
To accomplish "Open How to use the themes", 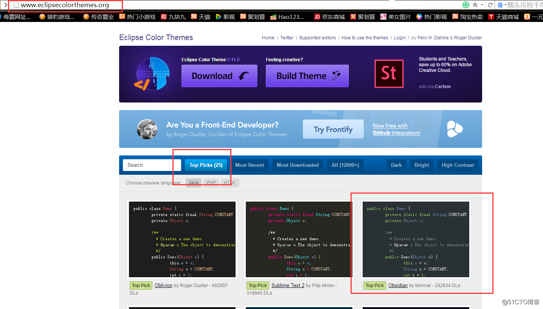I will click(365, 38).
